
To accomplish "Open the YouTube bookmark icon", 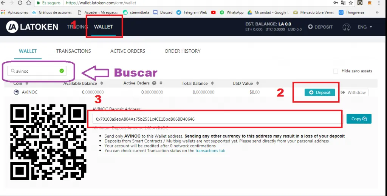I will (214, 12).
